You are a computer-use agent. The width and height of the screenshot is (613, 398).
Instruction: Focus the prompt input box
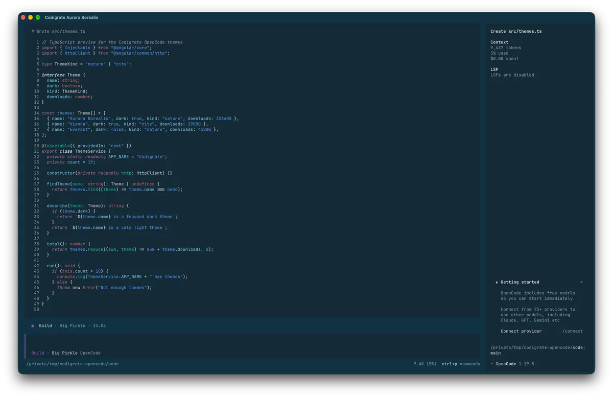(x=252, y=346)
